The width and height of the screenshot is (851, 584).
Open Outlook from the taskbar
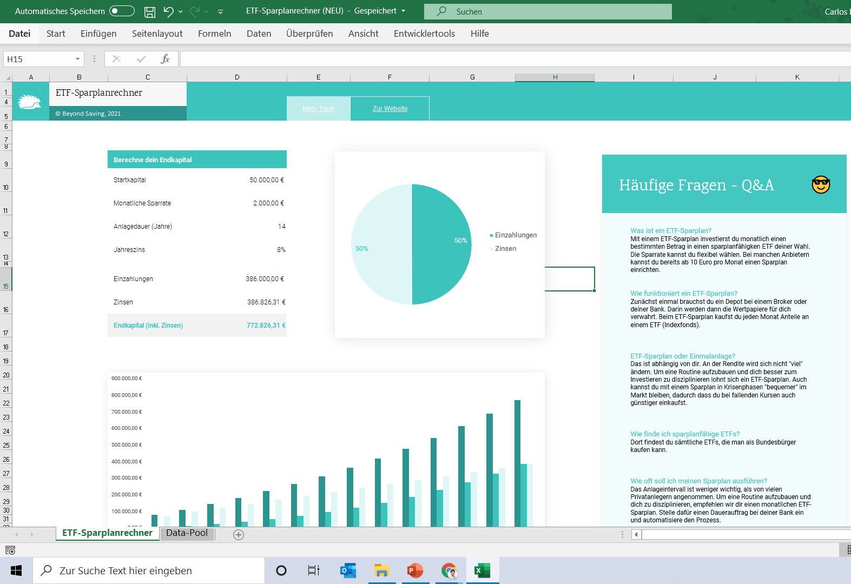tap(348, 570)
